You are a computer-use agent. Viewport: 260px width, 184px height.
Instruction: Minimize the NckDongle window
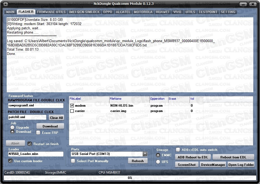(243, 4)
